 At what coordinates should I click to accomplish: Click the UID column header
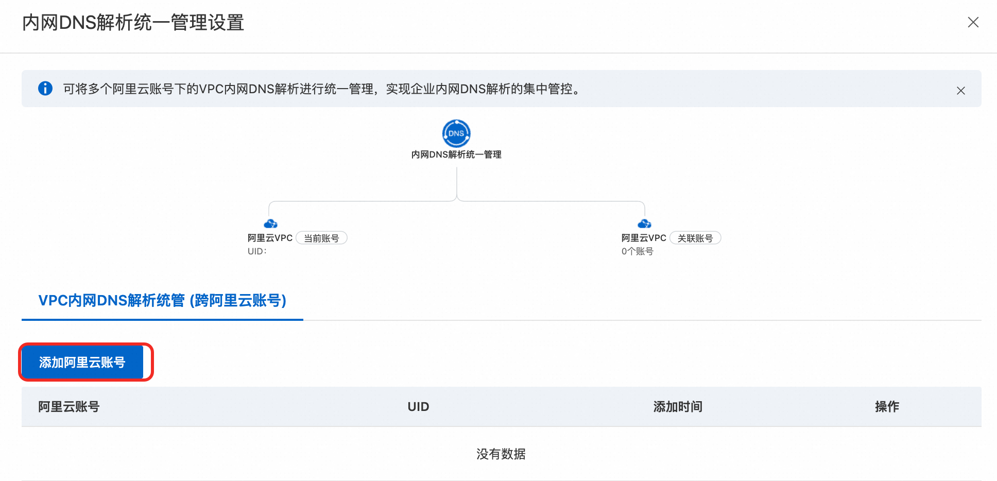418,407
